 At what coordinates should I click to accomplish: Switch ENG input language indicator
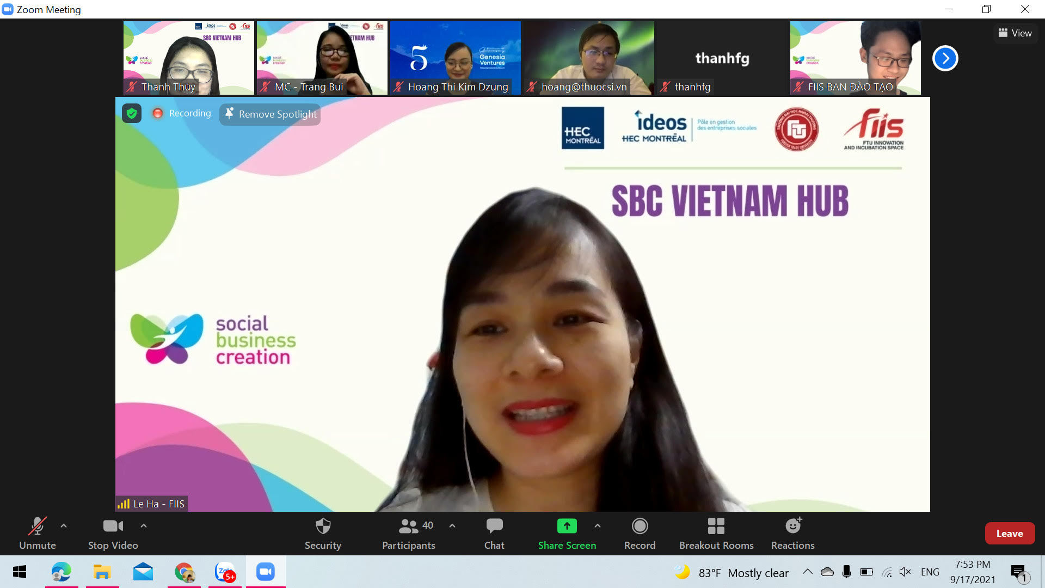930,572
